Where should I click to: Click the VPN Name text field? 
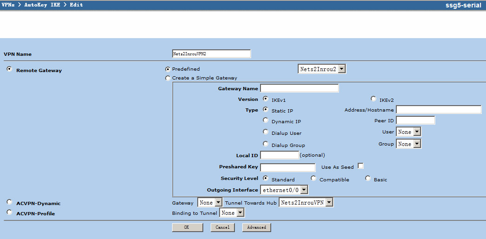coord(211,54)
